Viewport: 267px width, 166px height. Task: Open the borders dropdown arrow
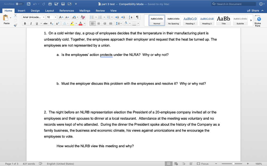click(x=138, y=24)
